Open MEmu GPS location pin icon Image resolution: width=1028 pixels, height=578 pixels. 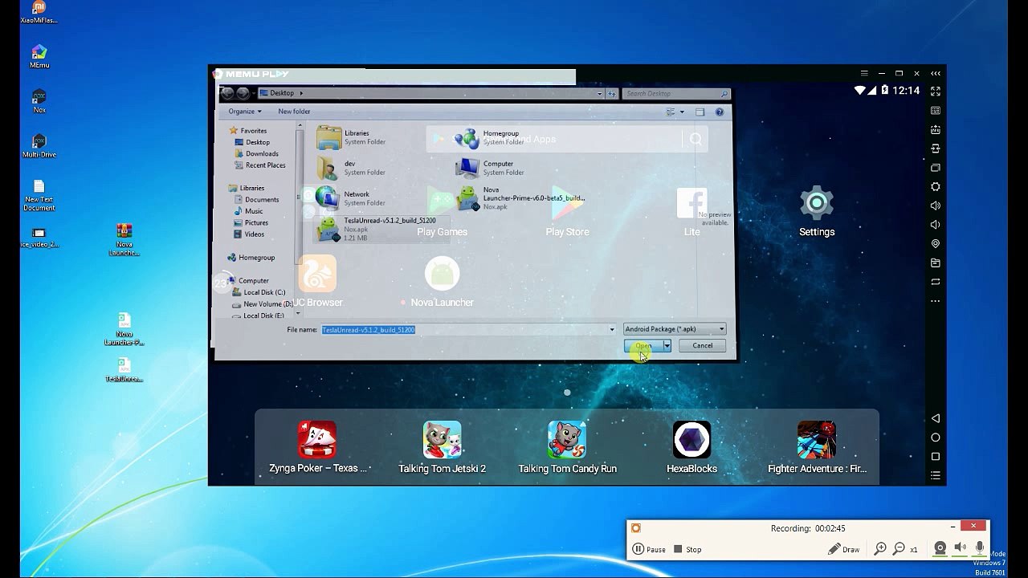point(936,244)
